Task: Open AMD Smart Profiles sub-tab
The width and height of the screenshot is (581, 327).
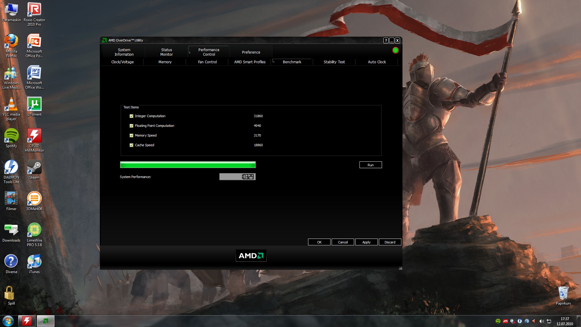Action: click(x=250, y=62)
